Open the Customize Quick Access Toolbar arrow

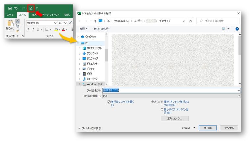click(37, 8)
